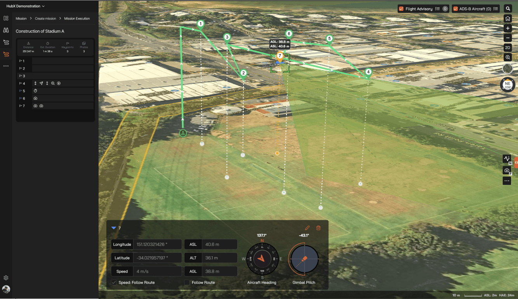Open the binoculars view in sidebar
This screenshot has height=299, width=518.
(6, 30)
